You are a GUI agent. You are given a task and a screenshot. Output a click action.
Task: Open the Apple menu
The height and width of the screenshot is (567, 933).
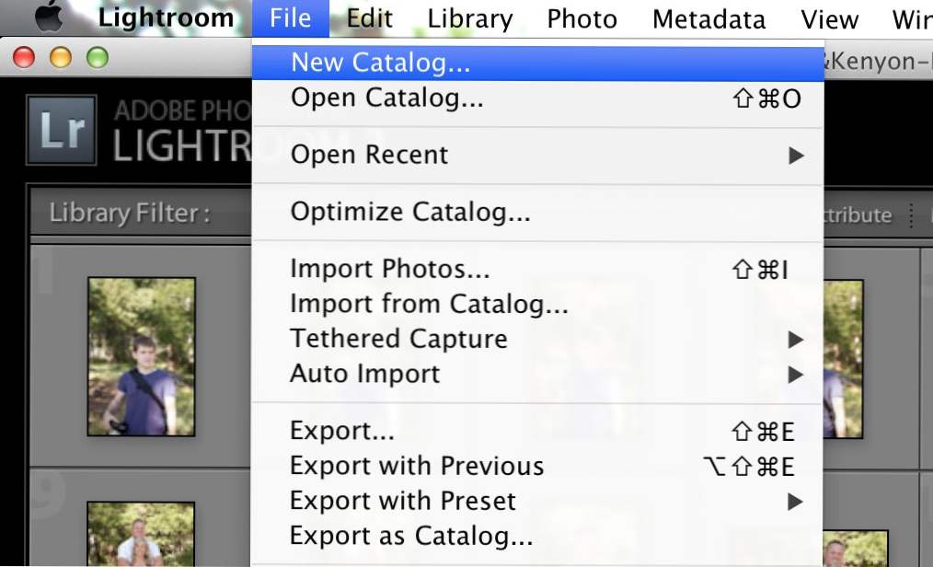point(50,17)
